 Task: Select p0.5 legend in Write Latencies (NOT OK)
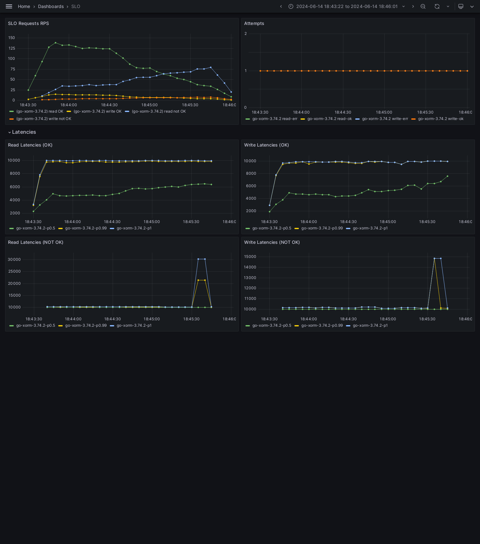click(272, 325)
